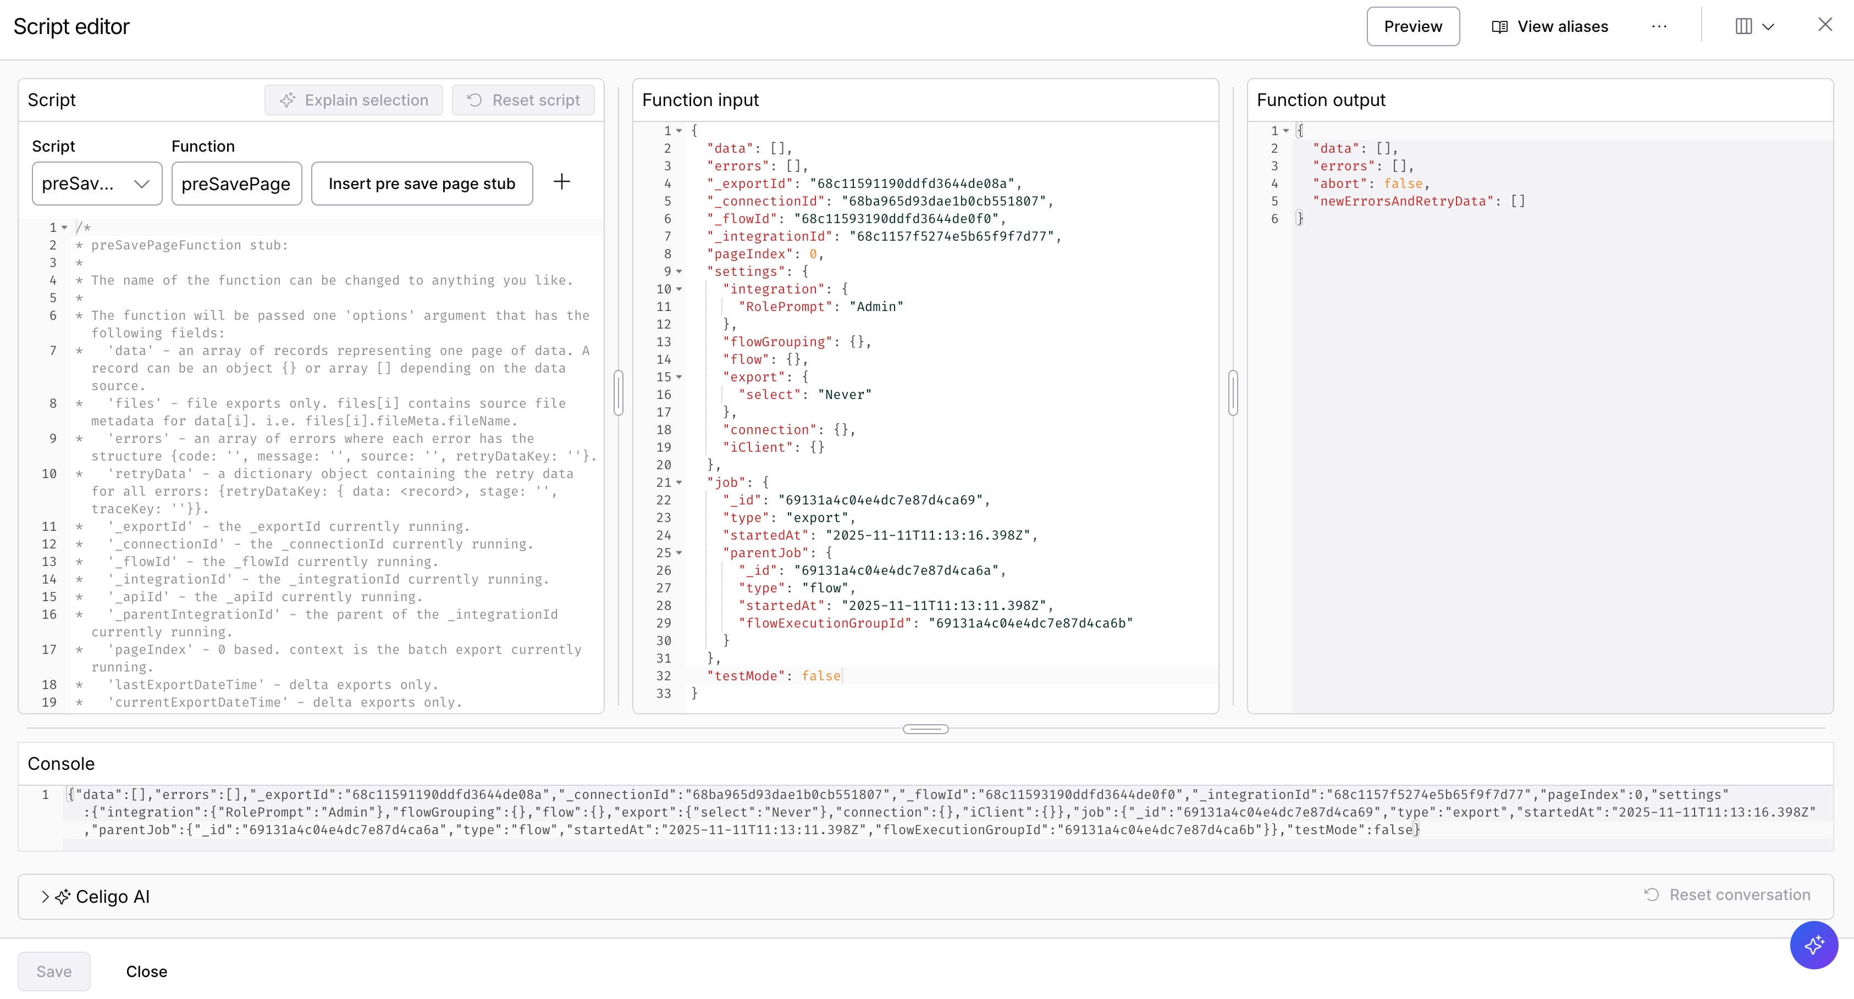1854x999 pixels.
Task: Fold the "job" object at line 21
Action: coord(678,482)
